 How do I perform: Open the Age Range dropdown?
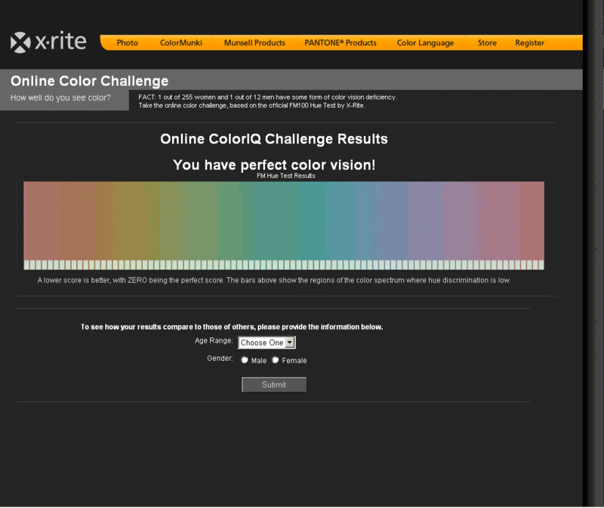click(x=266, y=342)
